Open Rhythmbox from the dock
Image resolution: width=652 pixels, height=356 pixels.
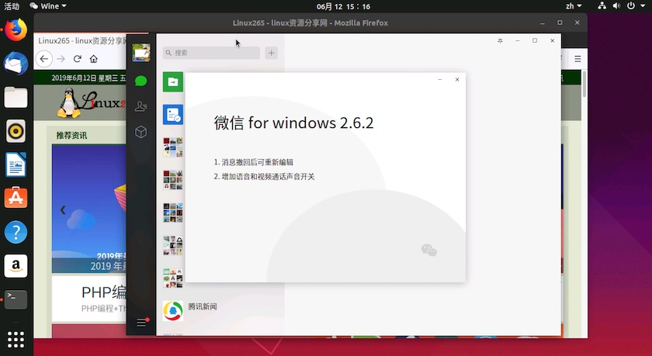coord(16,131)
